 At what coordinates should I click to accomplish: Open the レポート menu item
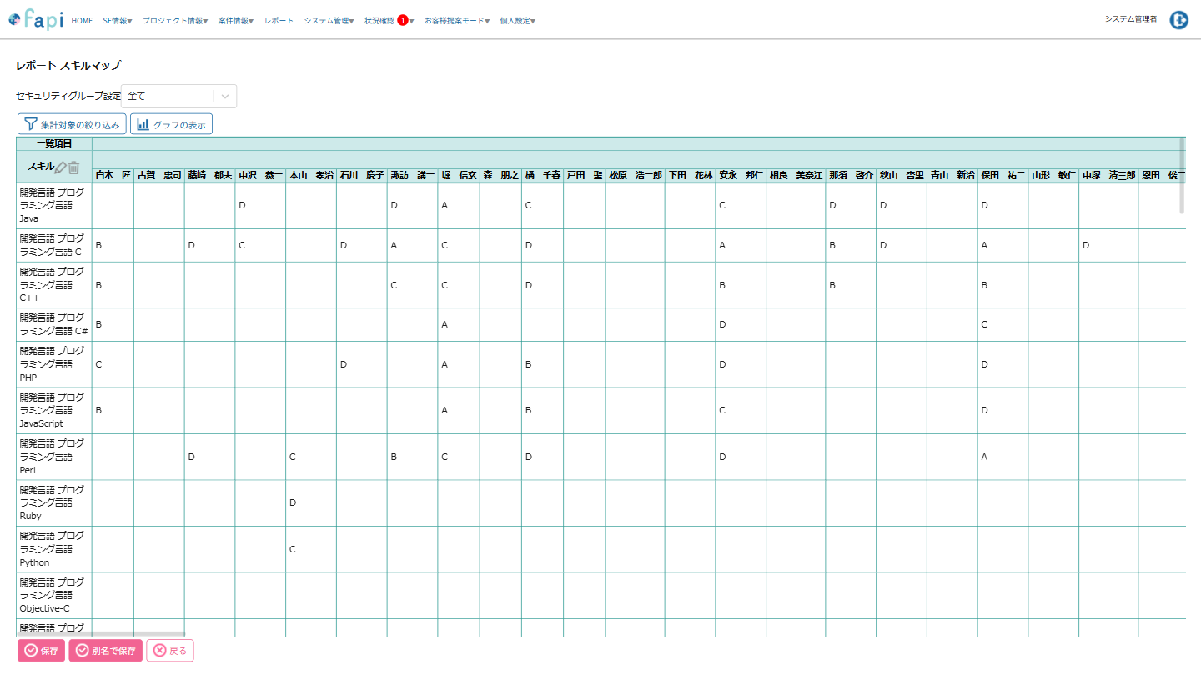(279, 21)
